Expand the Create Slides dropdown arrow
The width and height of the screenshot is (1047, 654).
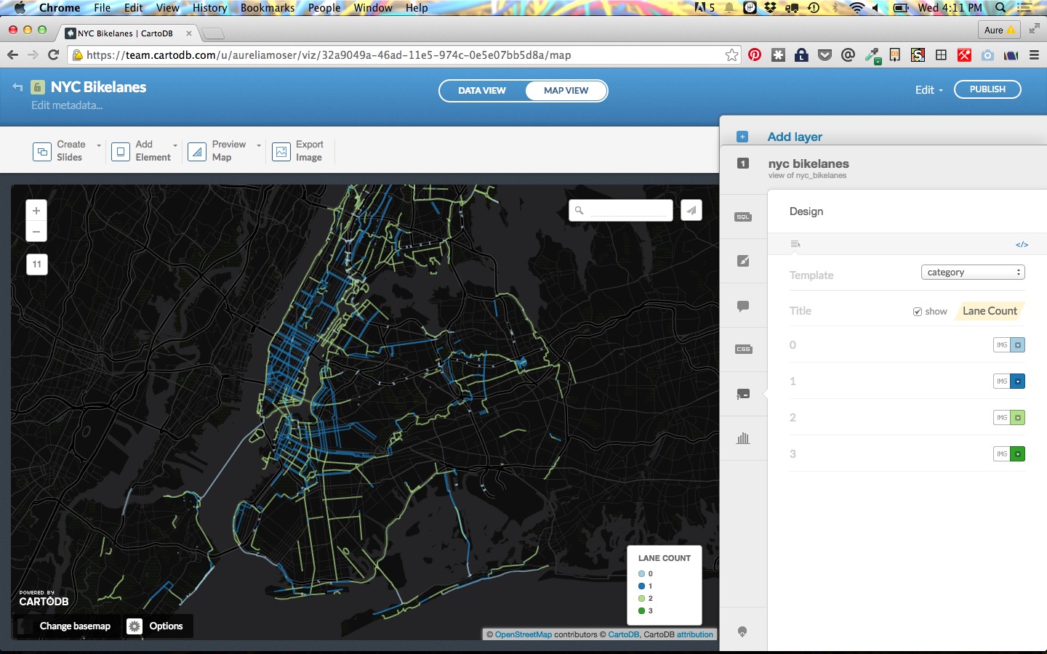coord(99,145)
